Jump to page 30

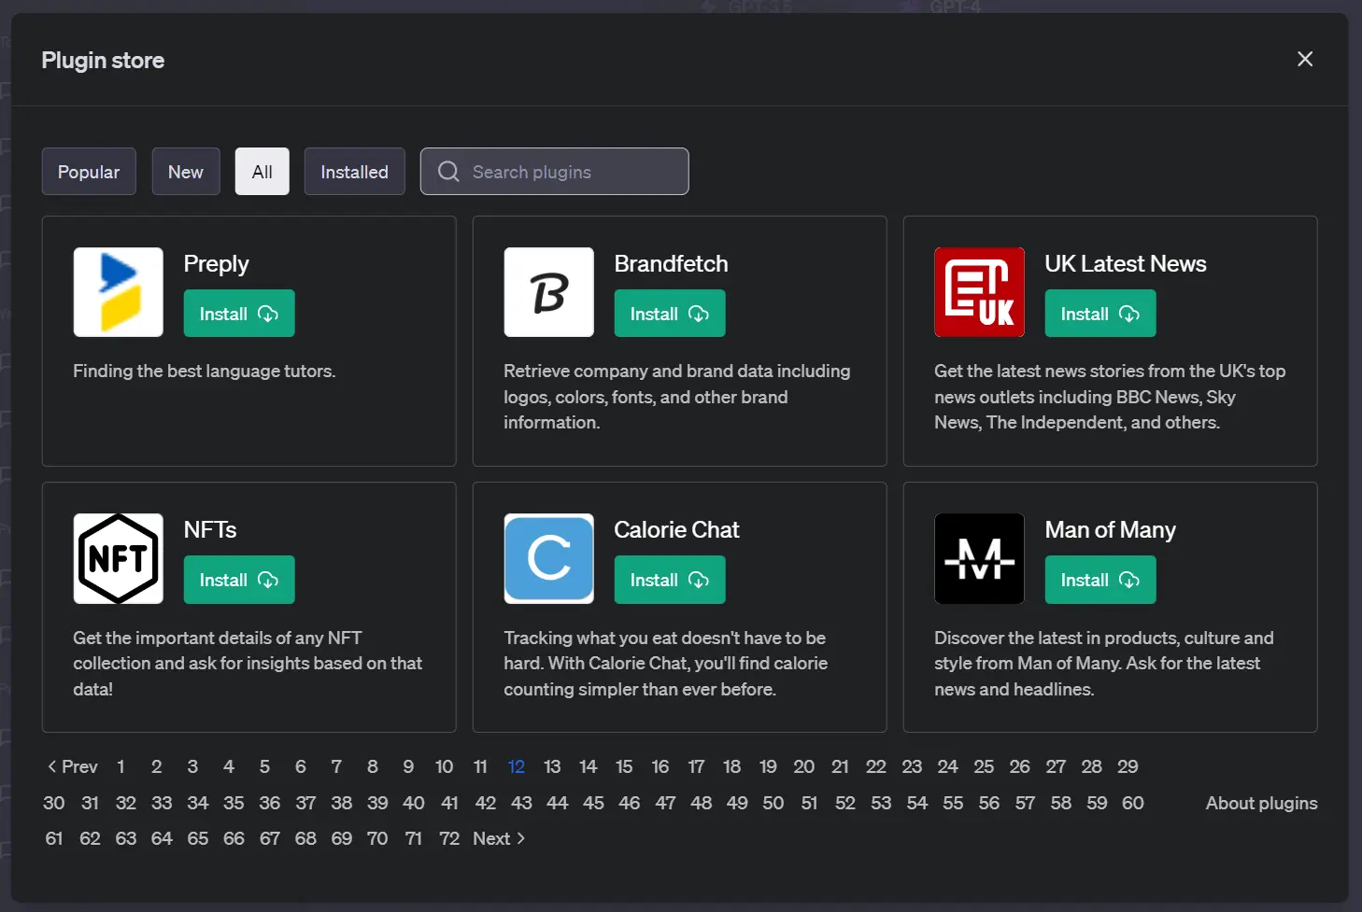54,803
